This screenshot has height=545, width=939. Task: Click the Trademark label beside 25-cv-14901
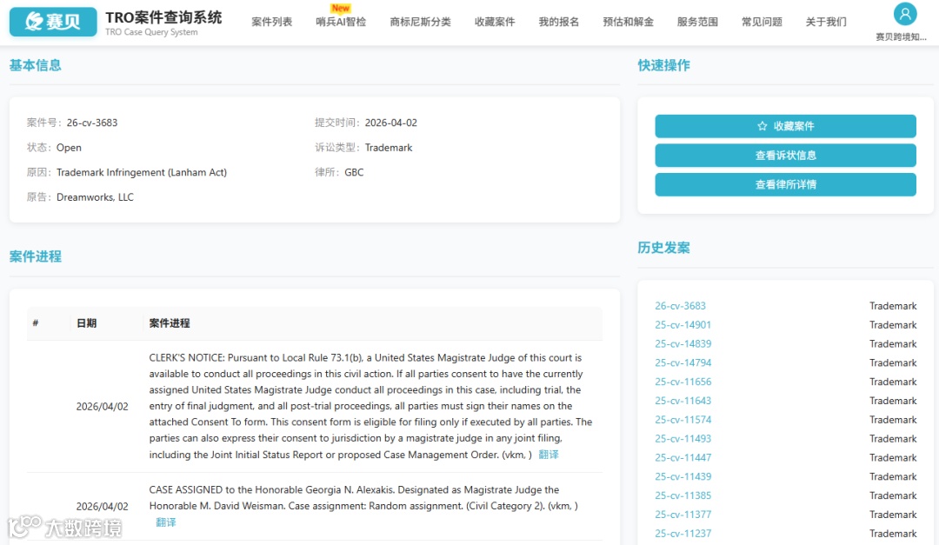coord(893,324)
